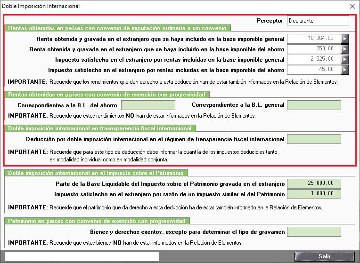360x263 pixels.
Task: Click note 'Recuerde que para este tipo de deducción'
Action: [164, 155]
